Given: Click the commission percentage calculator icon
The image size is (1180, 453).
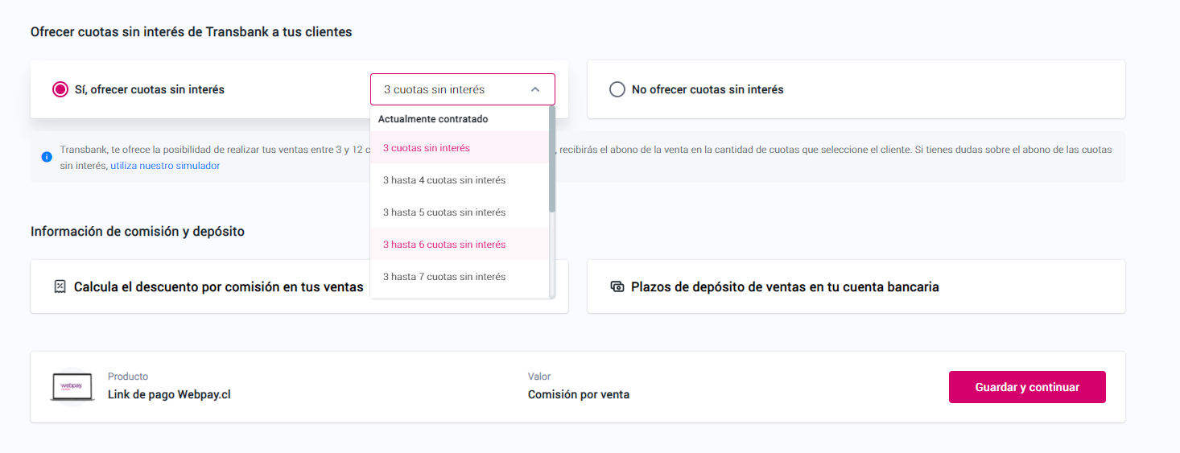Looking at the screenshot, I should pos(60,286).
